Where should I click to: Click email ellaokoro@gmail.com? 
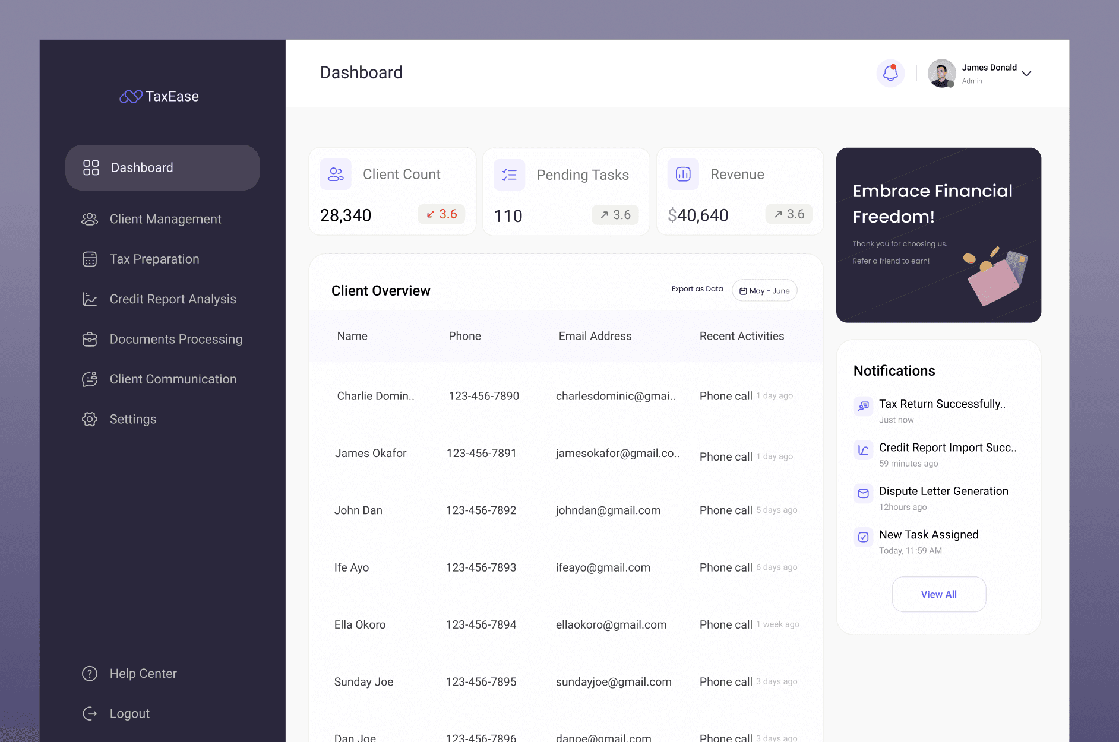(611, 624)
